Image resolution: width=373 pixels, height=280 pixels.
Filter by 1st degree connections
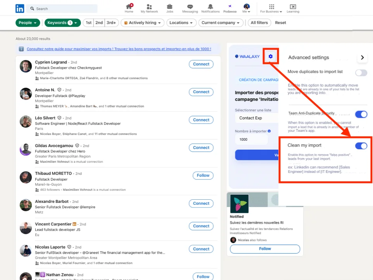pos(88,23)
